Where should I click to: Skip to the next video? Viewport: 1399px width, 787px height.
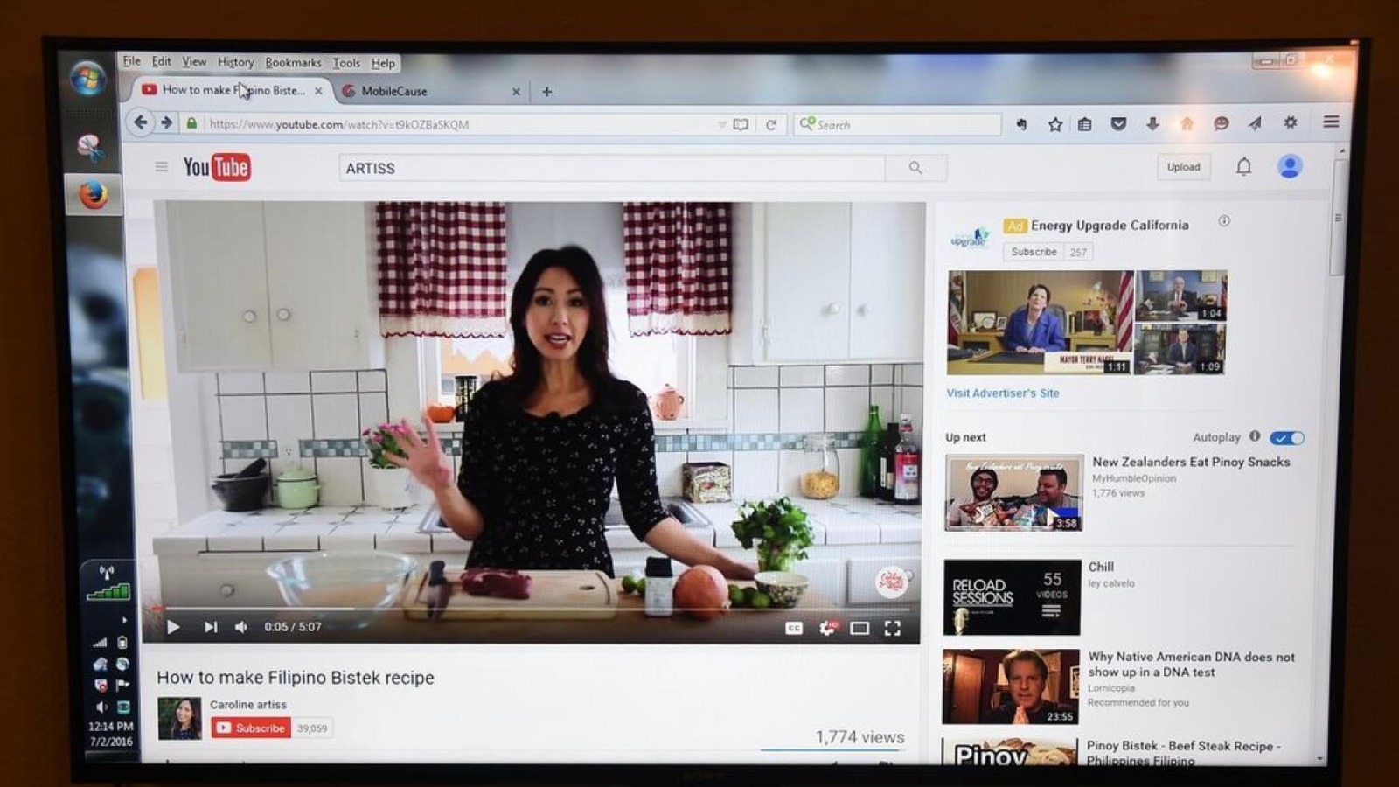click(210, 627)
